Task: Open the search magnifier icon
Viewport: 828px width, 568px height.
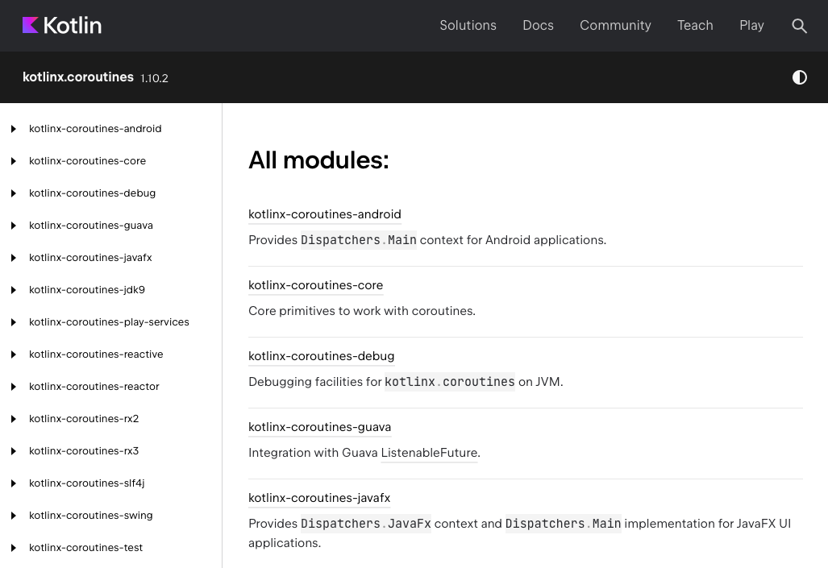Action: pyautogui.click(x=799, y=26)
